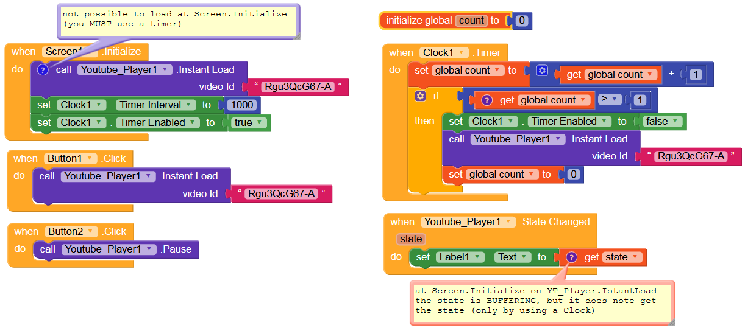This screenshot has height=331, width=745.
Task: Toggle the true value on Timer Enabled block
Action: (x=251, y=123)
